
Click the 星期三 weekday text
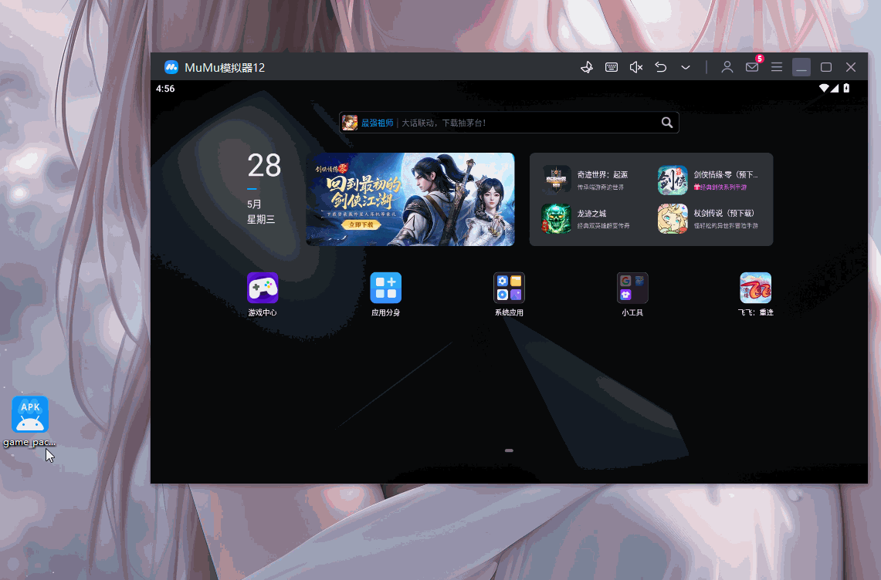pos(261,220)
